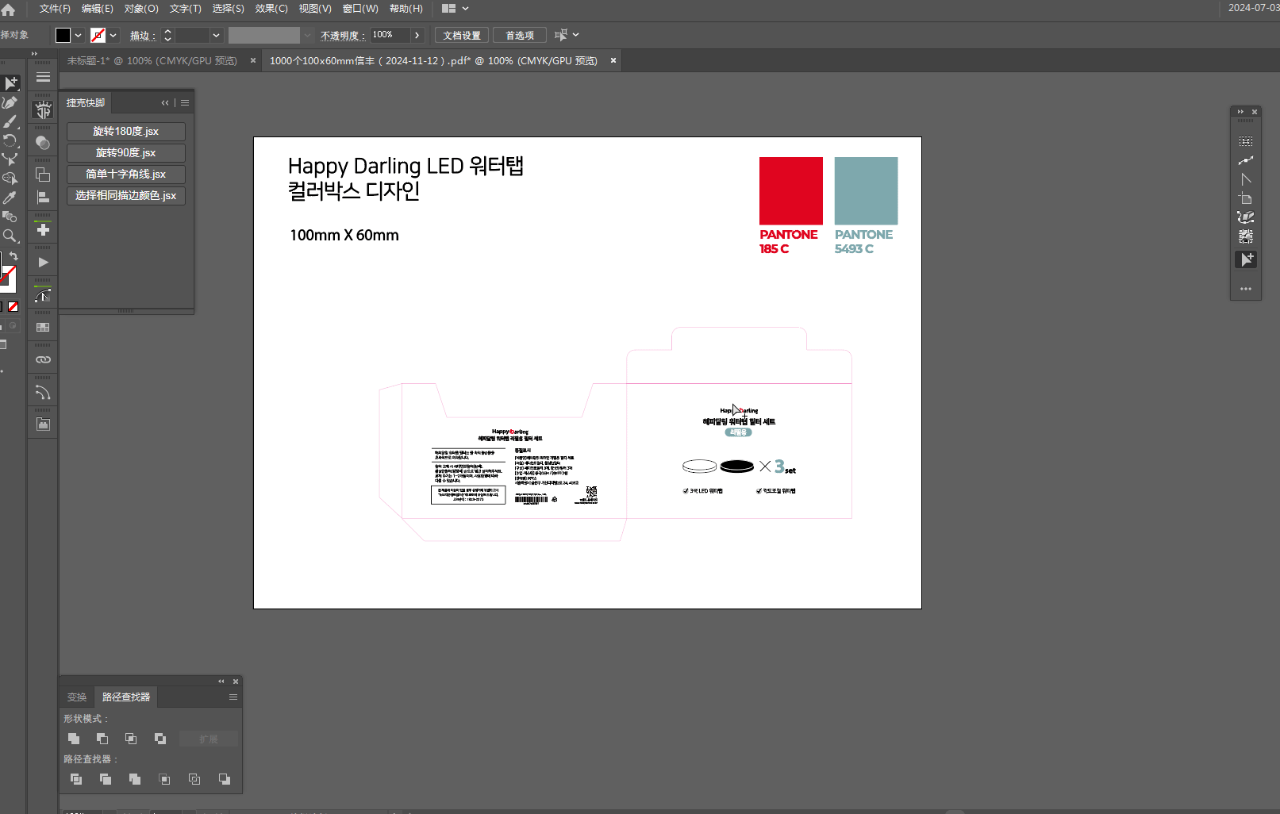Open the Libraries folder dock icon at bottom
Viewport: 1280px width, 814px height.
[43, 425]
